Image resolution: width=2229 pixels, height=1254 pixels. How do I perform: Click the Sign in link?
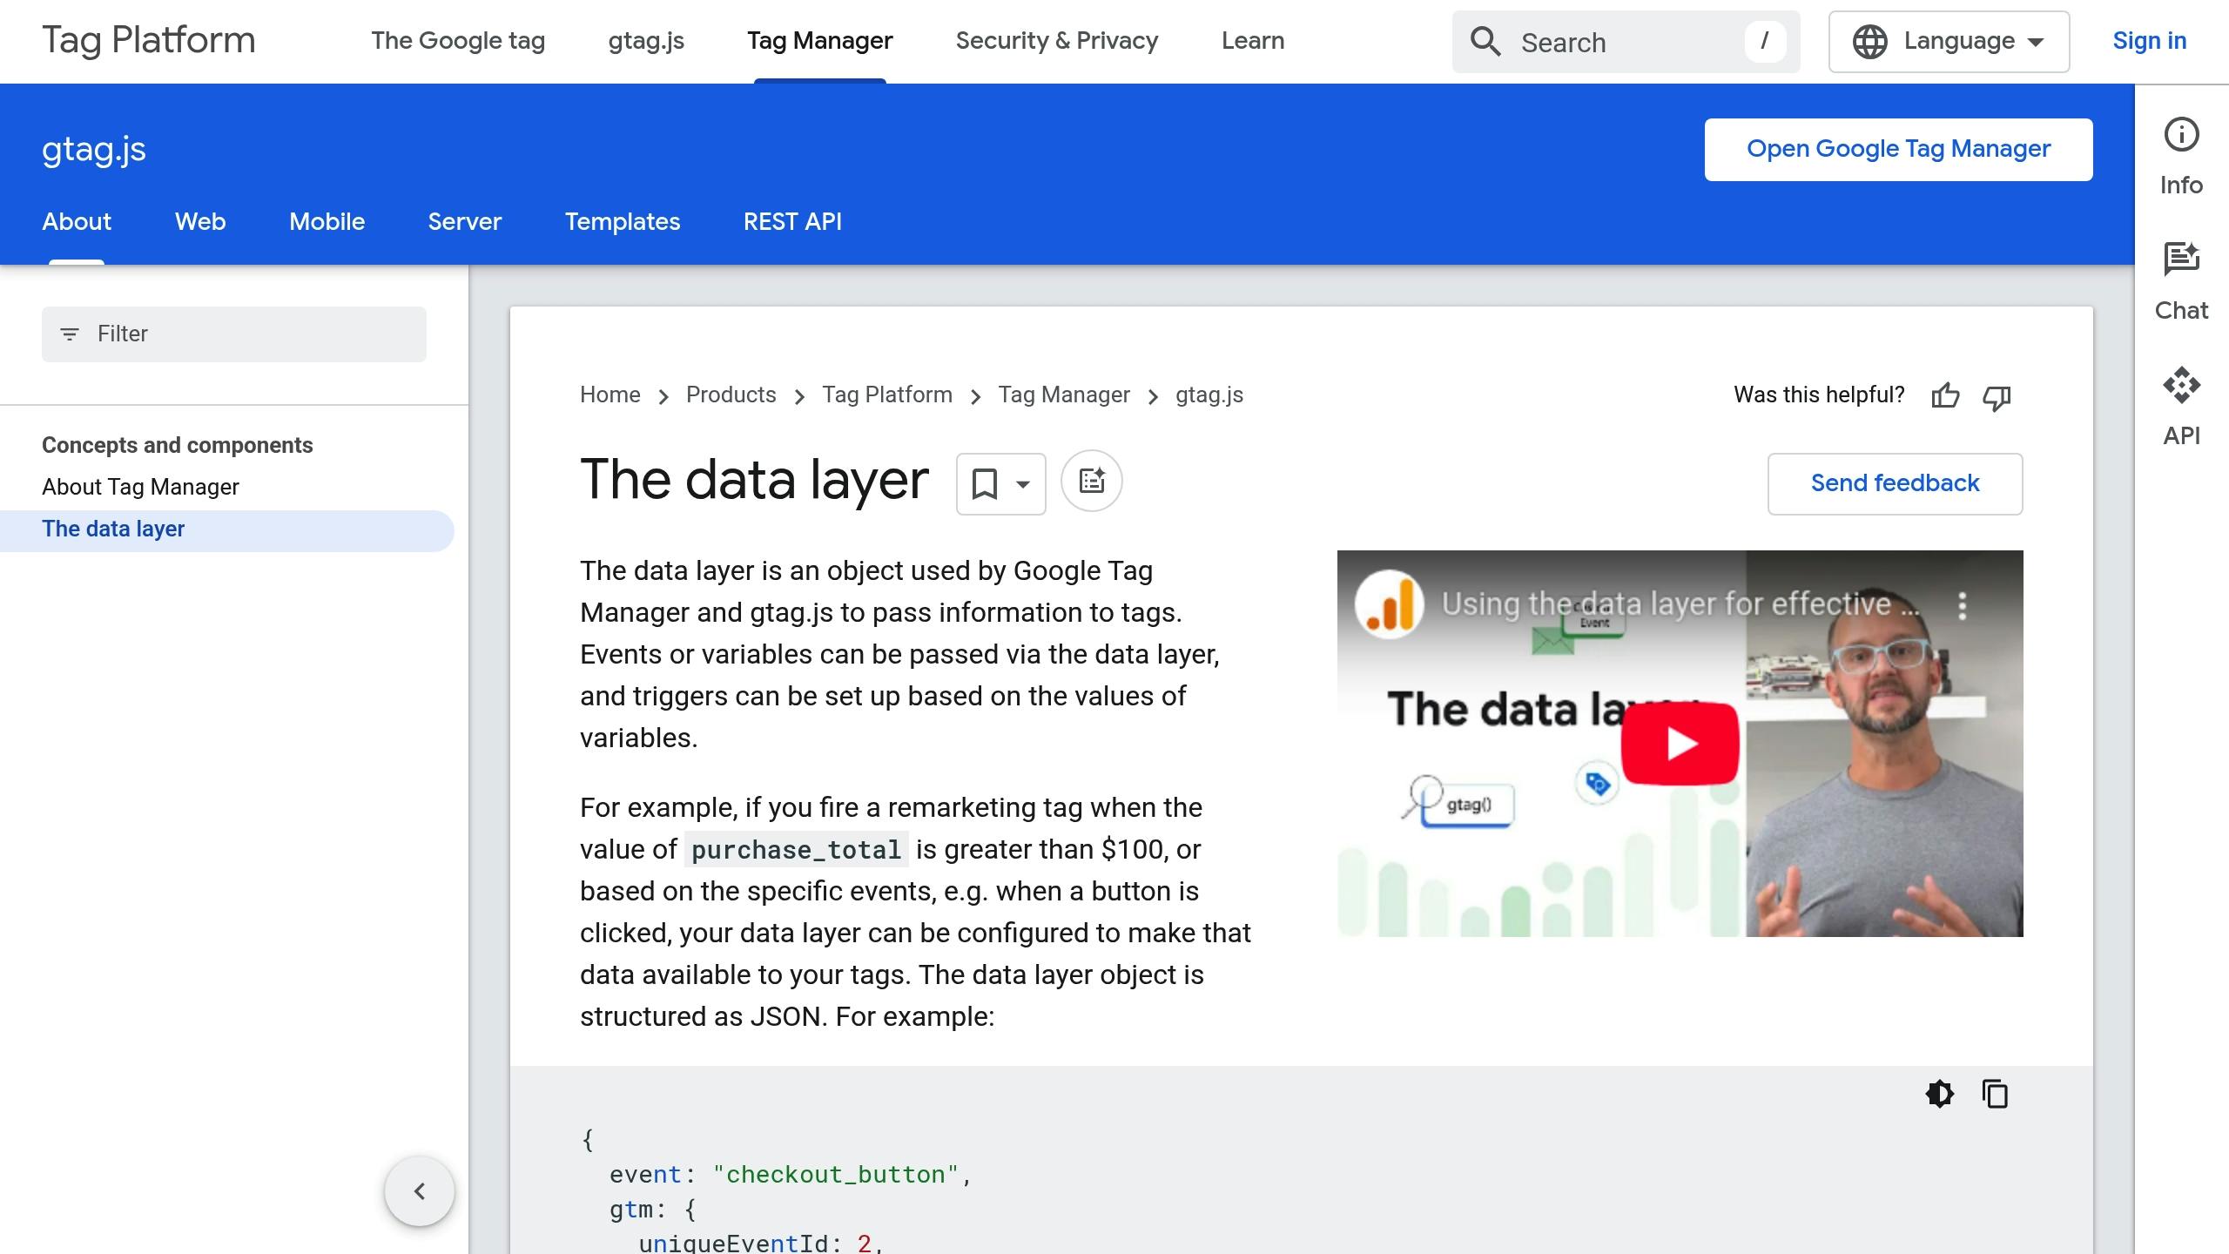2150,41
